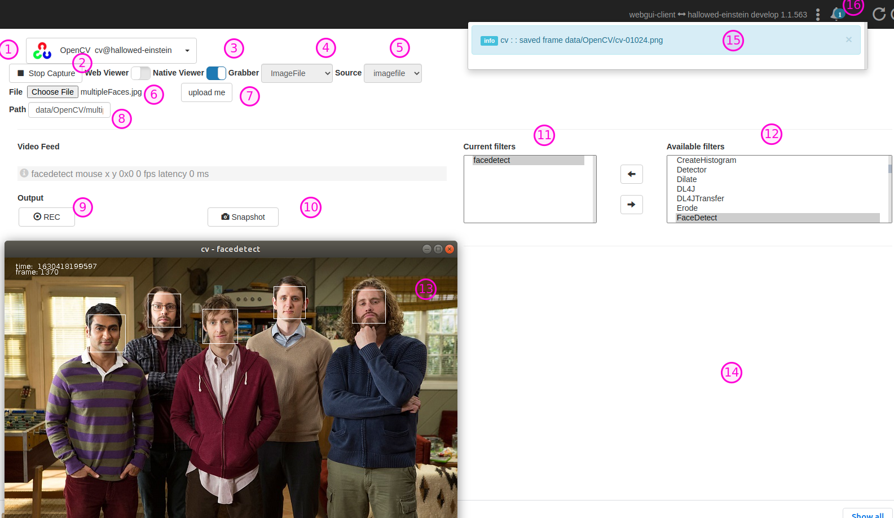Toggle the Native Viewer switch
The height and width of the screenshot is (518, 894).
(x=216, y=73)
